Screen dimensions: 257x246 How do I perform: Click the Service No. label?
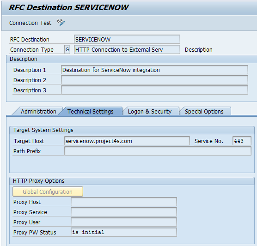(209, 141)
